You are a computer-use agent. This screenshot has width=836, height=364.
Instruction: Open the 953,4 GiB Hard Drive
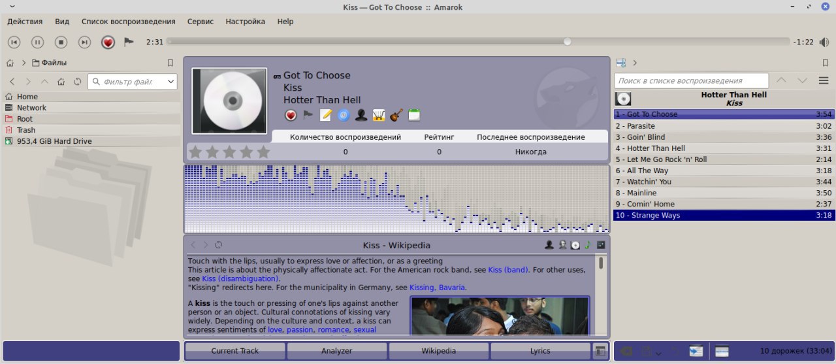pos(91,141)
